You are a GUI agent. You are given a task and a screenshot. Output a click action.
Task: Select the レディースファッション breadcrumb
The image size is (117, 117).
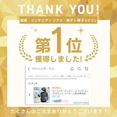(x=38, y=76)
